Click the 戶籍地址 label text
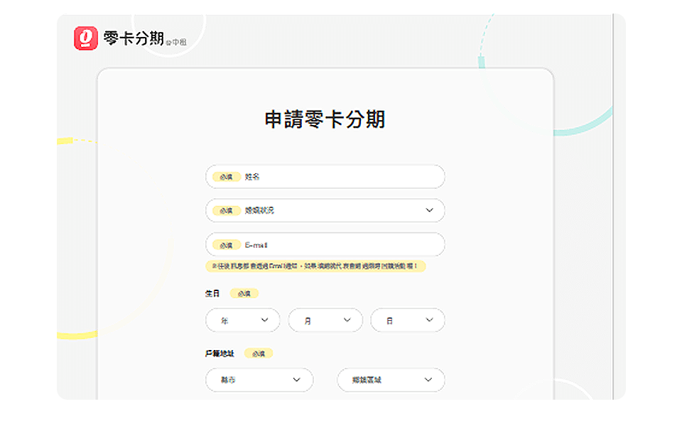Image resolution: width=682 pixels, height=421 pixels. (x=220, y=354)
